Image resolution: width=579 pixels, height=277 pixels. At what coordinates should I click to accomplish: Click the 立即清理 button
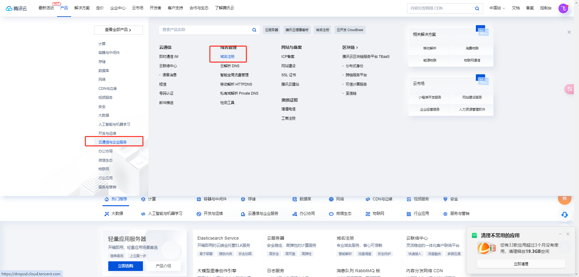click(x=521, y=264)
